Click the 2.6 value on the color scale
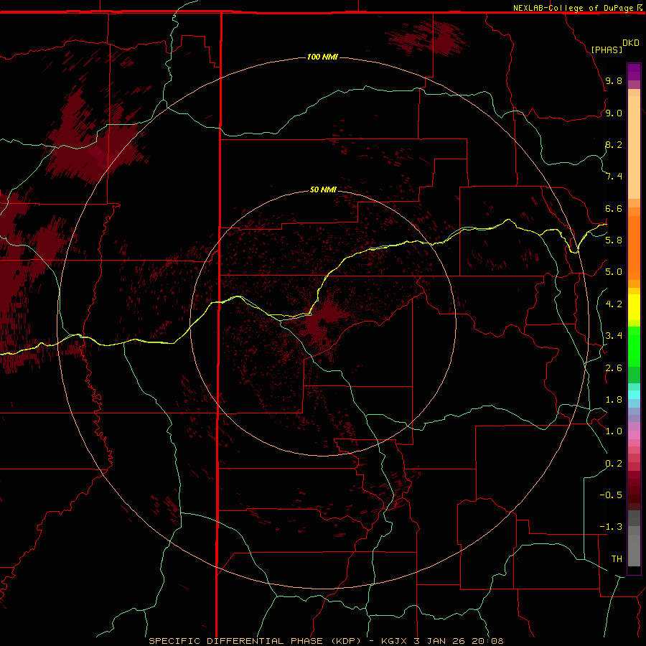 pyautogui.click(x=614, y=368)
